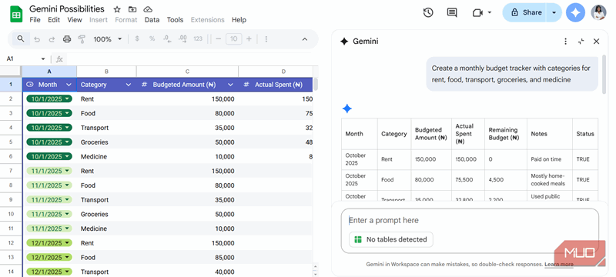Collapse the toolbar with chevron up
The image size is (616, 277).
[304, 38]
